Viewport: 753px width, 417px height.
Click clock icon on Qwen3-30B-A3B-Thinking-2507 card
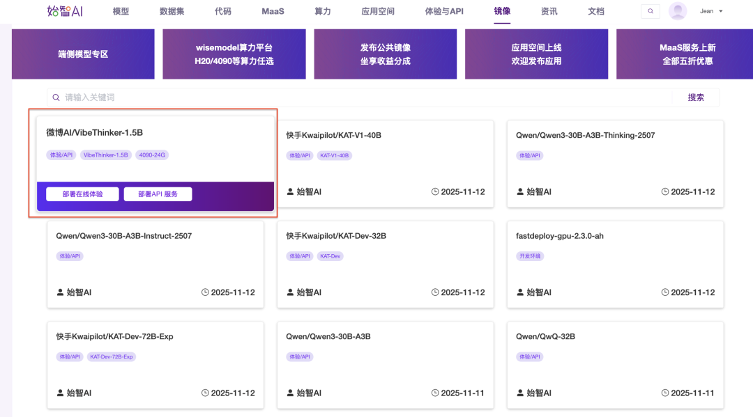664,191
